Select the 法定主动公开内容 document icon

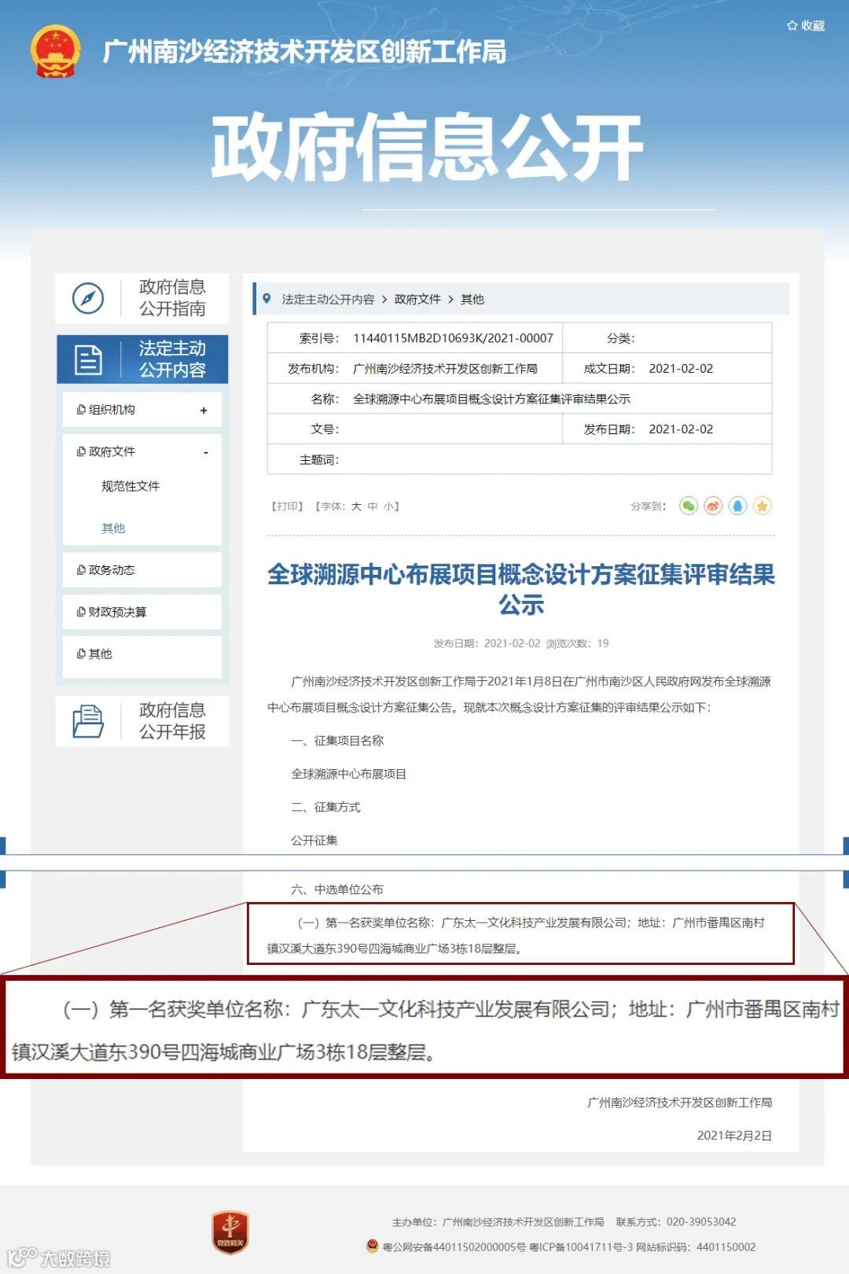[x=88, y=359]
